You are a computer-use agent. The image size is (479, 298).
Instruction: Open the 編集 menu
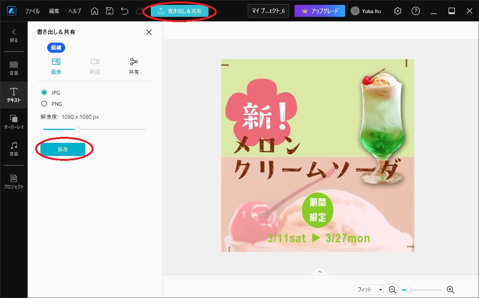tap(54, 11)
